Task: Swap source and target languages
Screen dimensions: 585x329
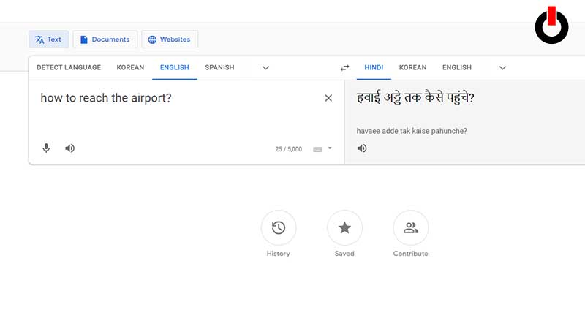Action: pos(344,67)
